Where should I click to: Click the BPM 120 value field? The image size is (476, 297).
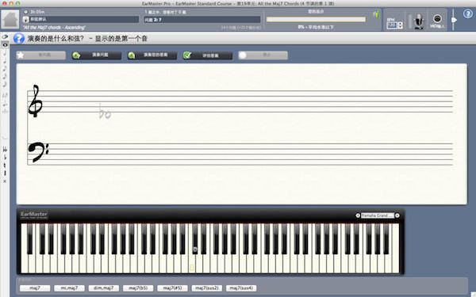392,25
